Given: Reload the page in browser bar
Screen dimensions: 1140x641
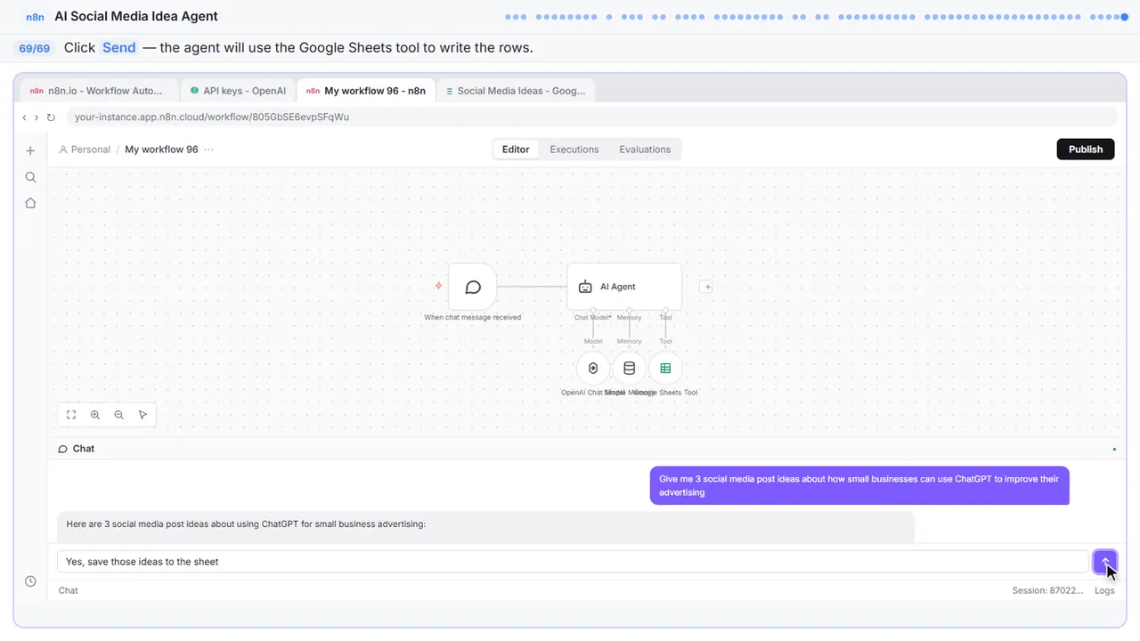Looking at the screenshot, I should point(51,118).
